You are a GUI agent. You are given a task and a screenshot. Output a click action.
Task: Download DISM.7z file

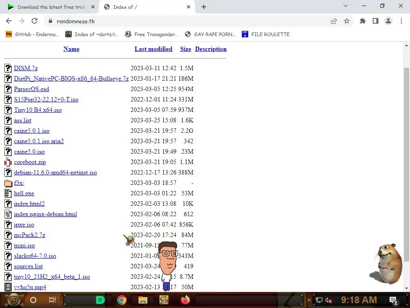(x=26, y=68)
